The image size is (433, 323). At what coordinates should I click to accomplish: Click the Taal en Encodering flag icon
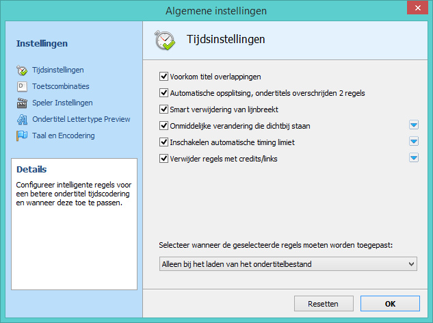[x=21, y=135]
